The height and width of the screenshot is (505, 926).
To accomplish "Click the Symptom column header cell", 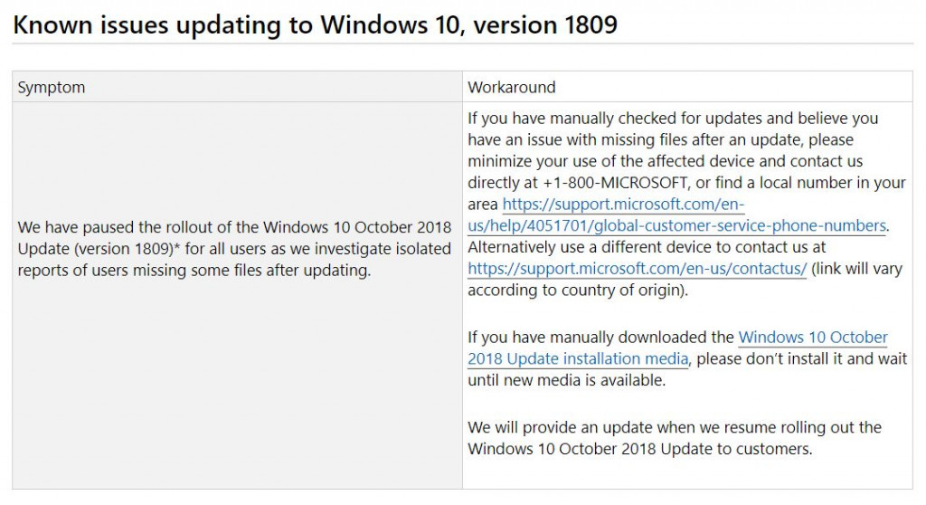I will (238, 87).
